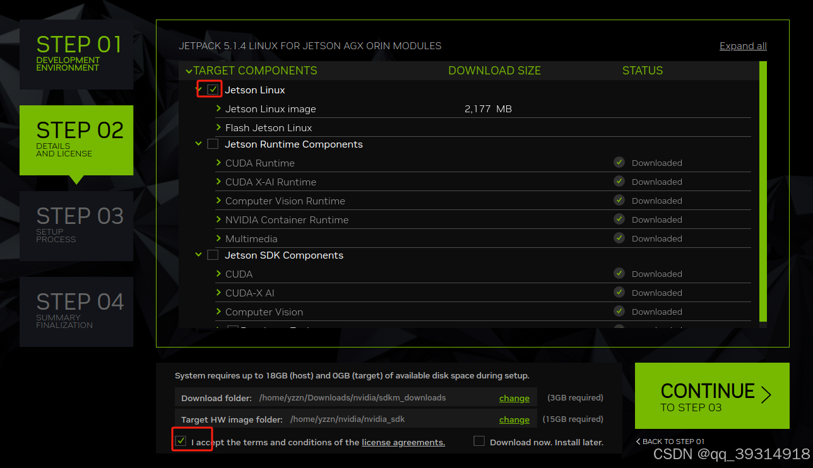Screen dimensions: 813x468
Task: Expand the CUDA row under SDK Components
Action: [218, 274]
